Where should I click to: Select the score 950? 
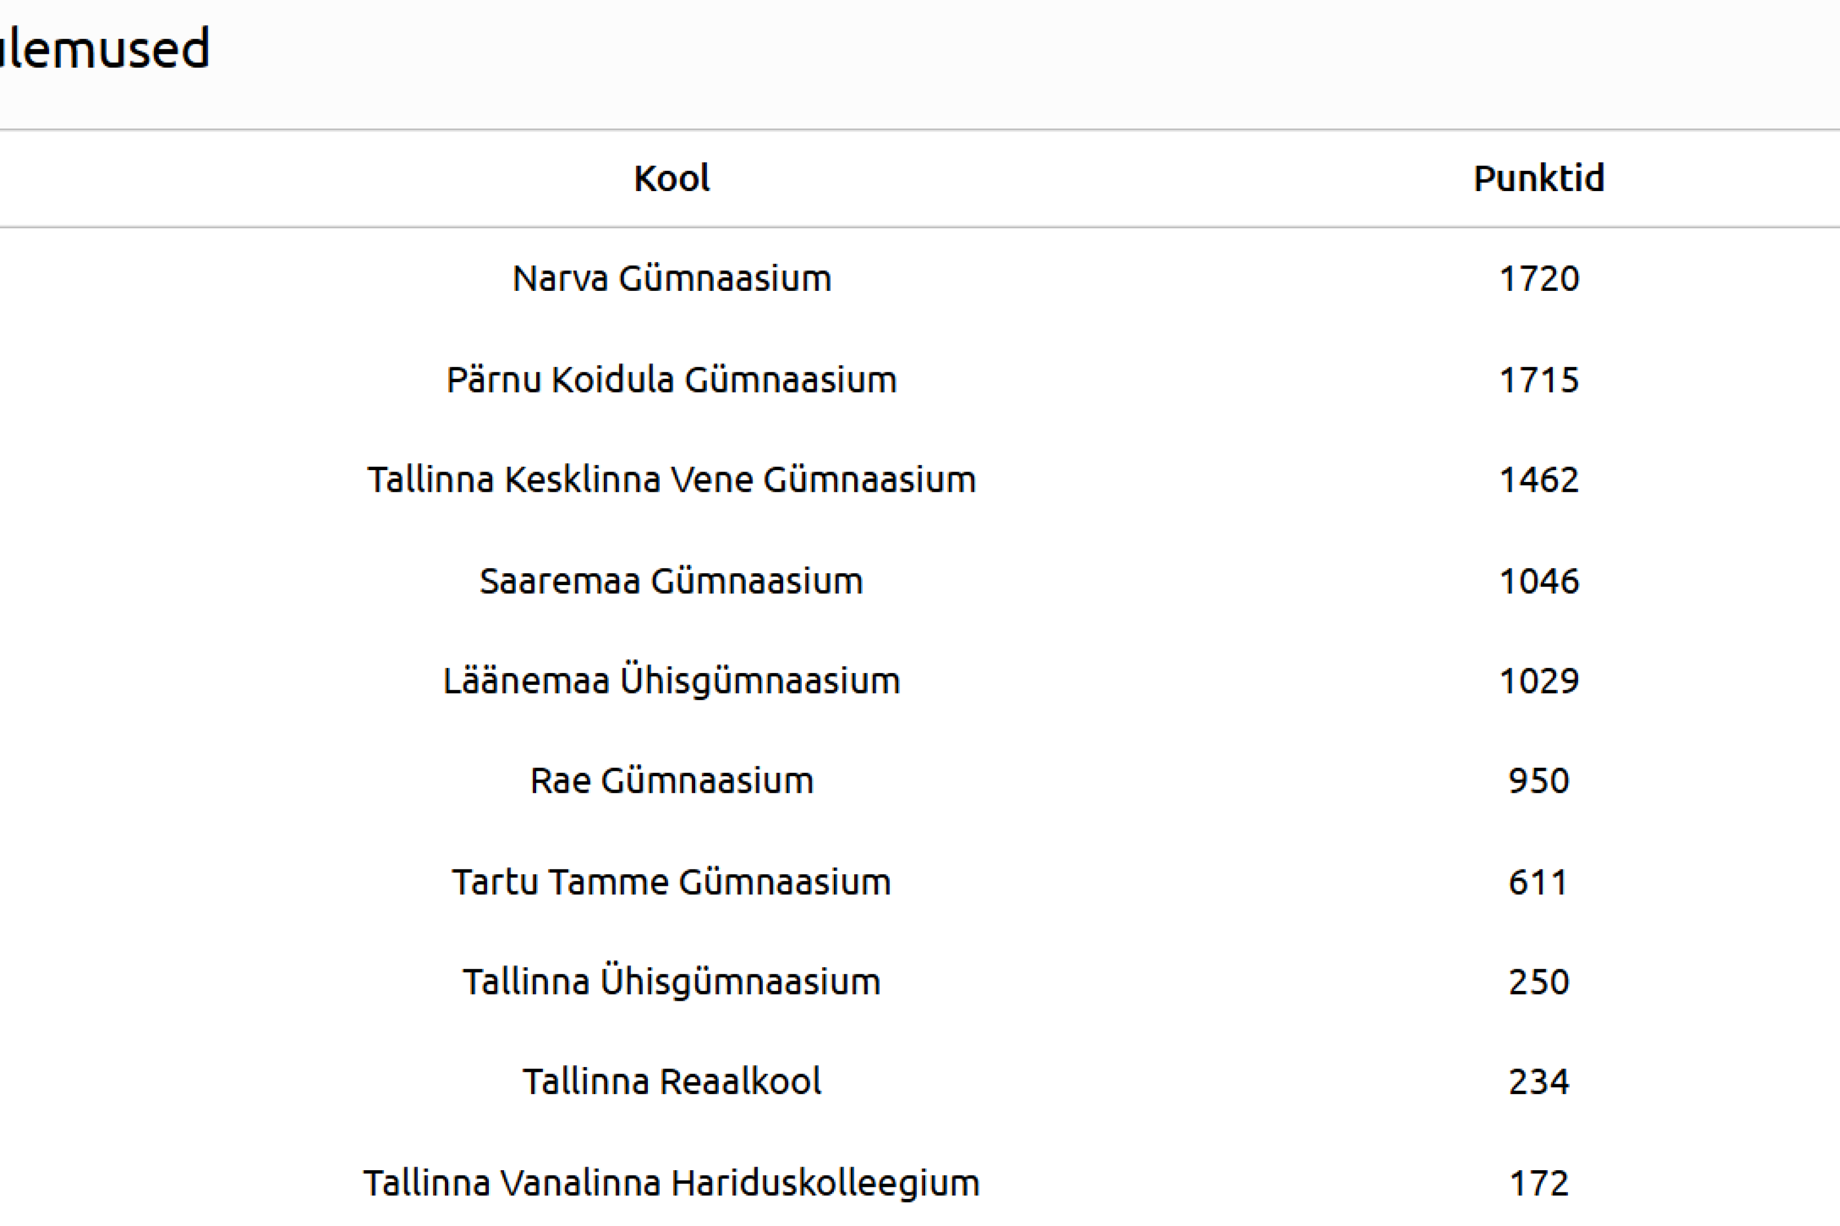[1538, 781]
